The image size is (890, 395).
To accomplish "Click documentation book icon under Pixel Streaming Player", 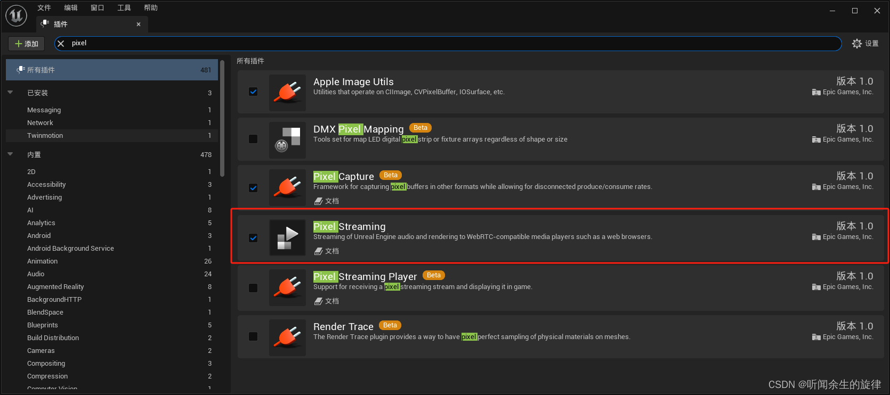I will [318, 301].
